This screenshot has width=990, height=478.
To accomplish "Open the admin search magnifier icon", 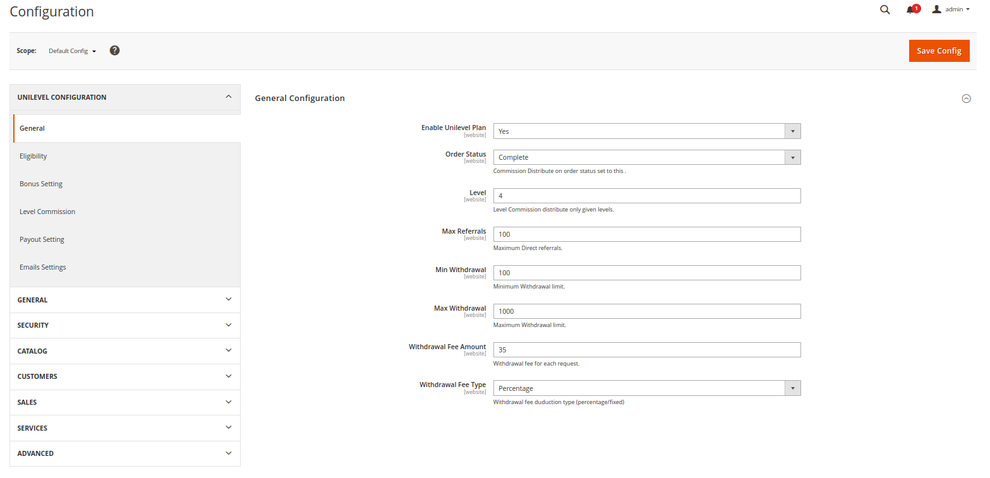I will click(x=884, y=9).
